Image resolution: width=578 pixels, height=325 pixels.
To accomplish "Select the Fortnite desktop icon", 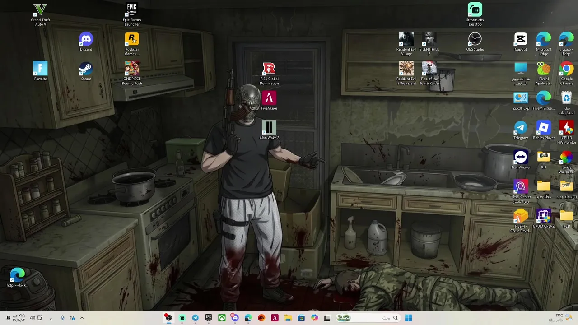I will tap(40, 71).
